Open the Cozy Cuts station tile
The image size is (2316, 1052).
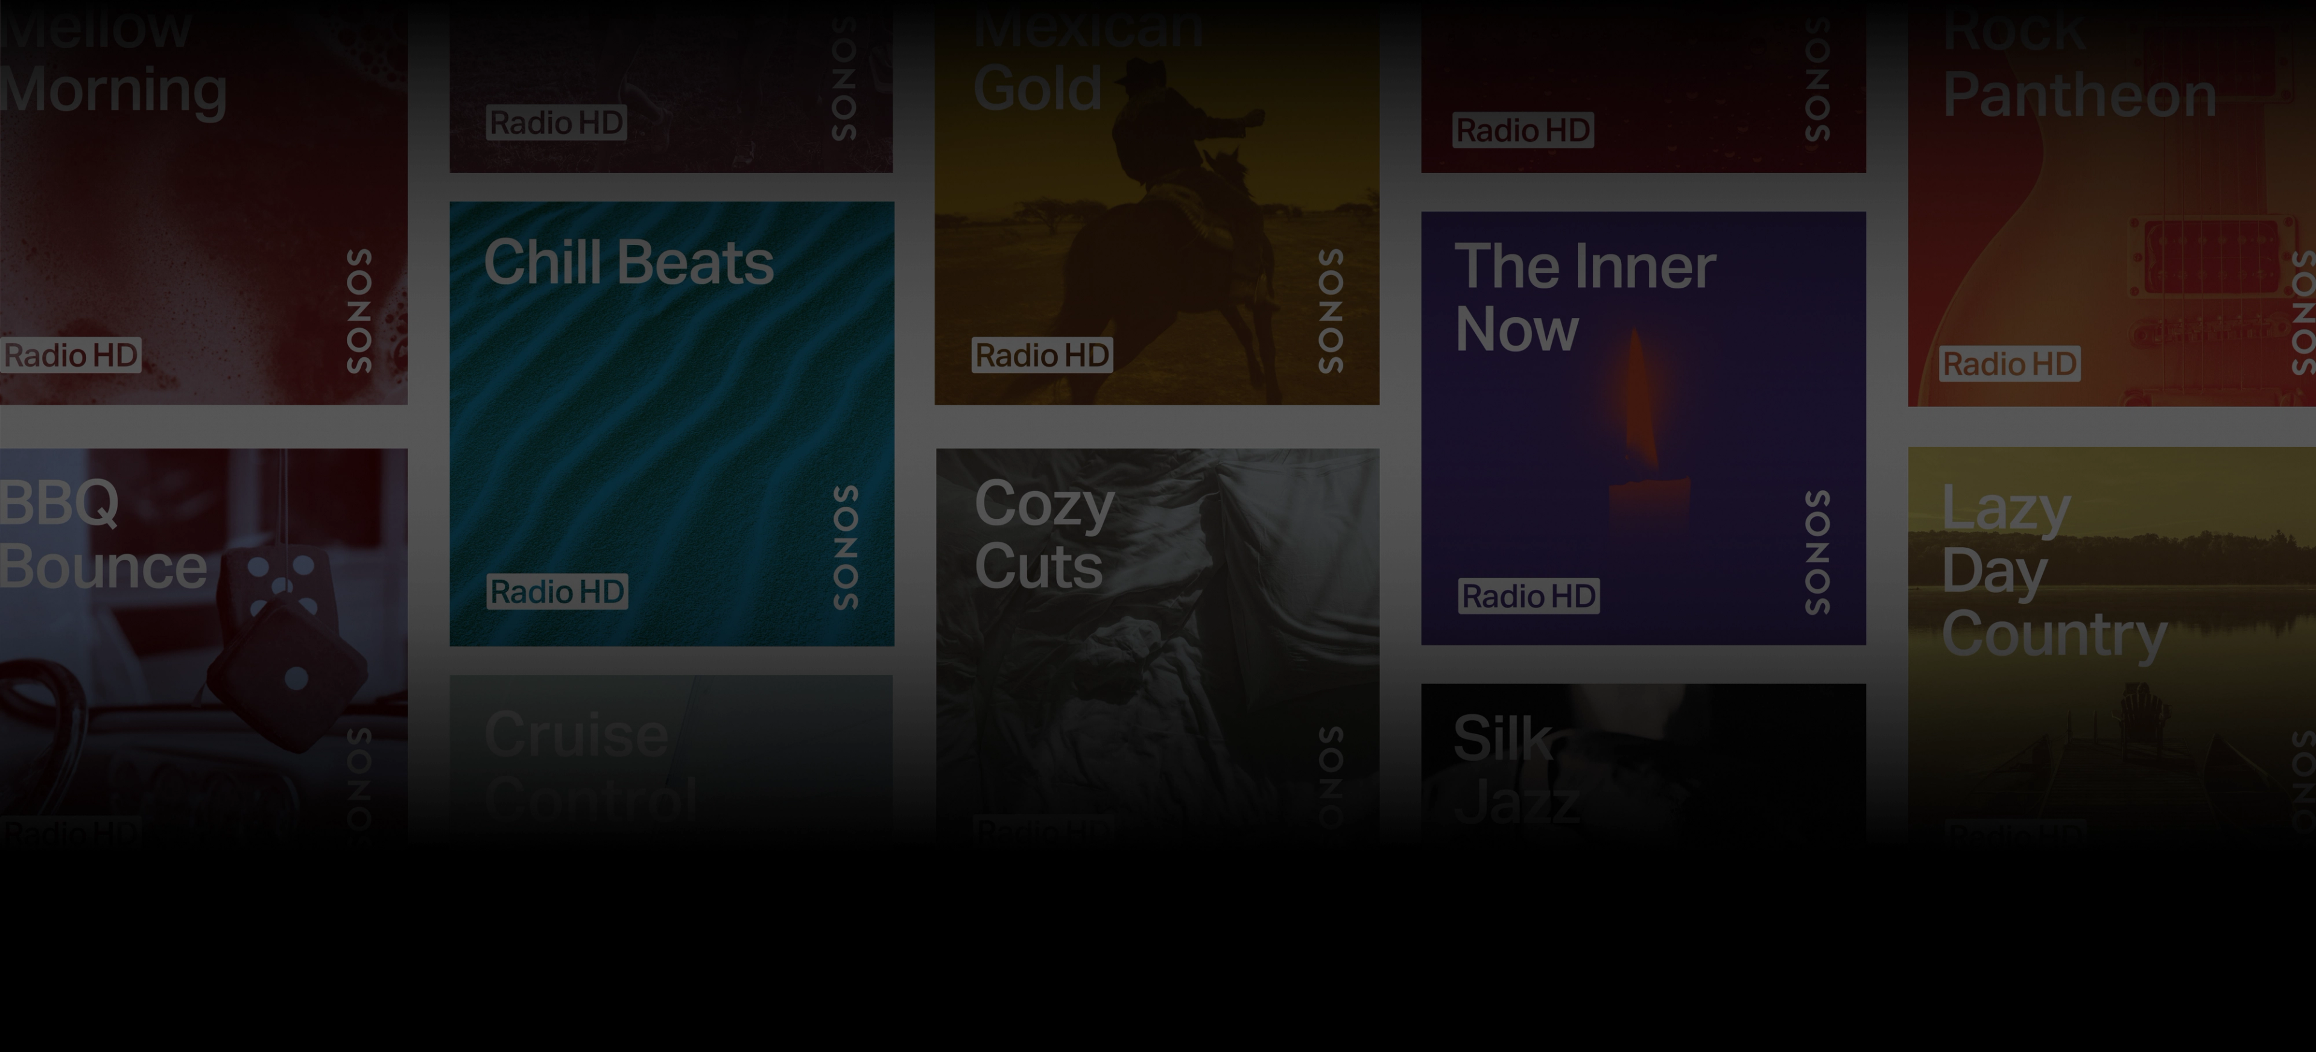tap(1157, 647)
